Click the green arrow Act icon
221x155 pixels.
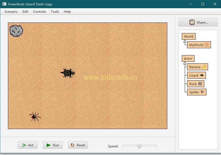(24, 145)
